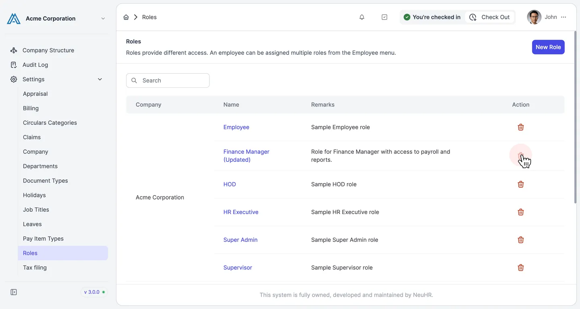
Task: Click the New Role button
Action: pos(548,47)
